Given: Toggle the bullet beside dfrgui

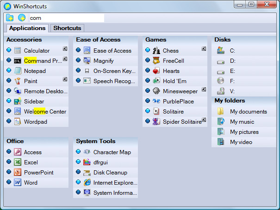Looking at the screenshot, I should 78,162.
